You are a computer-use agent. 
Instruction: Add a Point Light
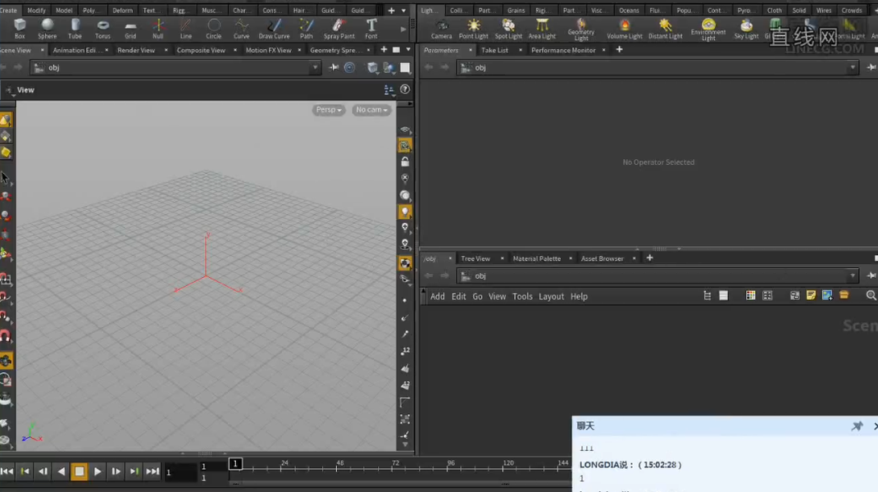pos(473,29)
